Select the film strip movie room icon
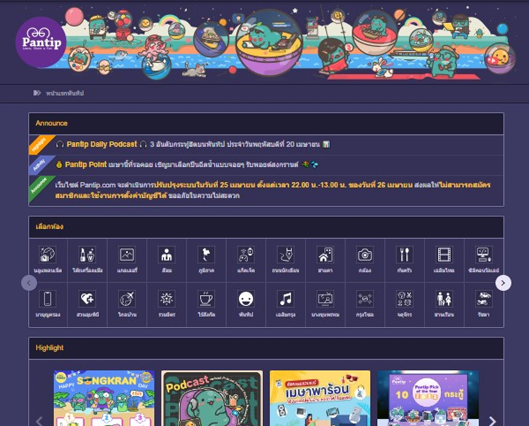This screenshot has height=426, width=529. (x=444, y=255)
